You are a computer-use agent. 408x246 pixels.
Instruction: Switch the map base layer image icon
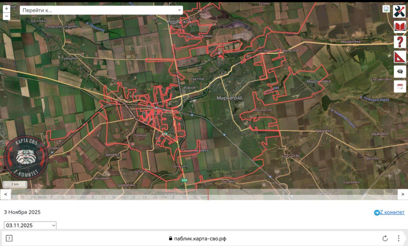pyautogui.click(x=386, y=9)
